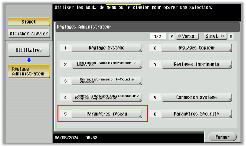The width and height of the screenshot is (246, 147).
Task: Open Paramètres Sécurité
Action: (x=197, y=113)
